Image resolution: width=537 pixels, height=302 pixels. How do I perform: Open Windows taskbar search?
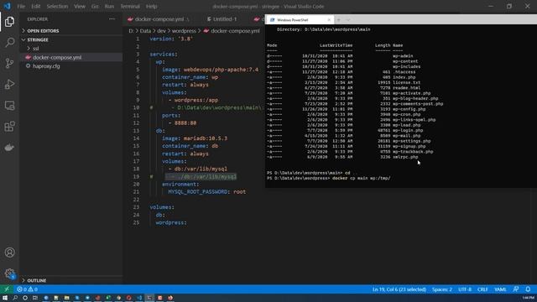[15, 298]
